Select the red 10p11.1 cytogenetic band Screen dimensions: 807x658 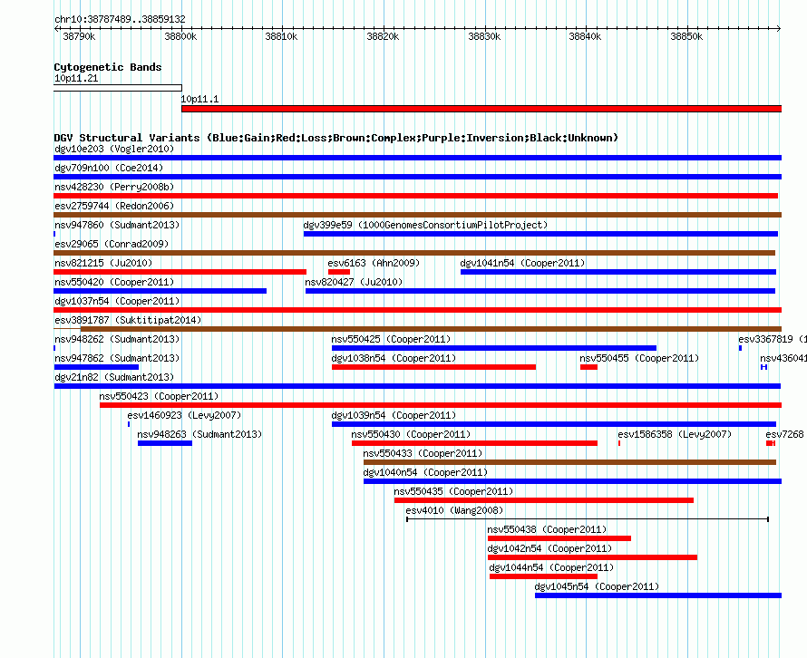(x=481, y=109)
